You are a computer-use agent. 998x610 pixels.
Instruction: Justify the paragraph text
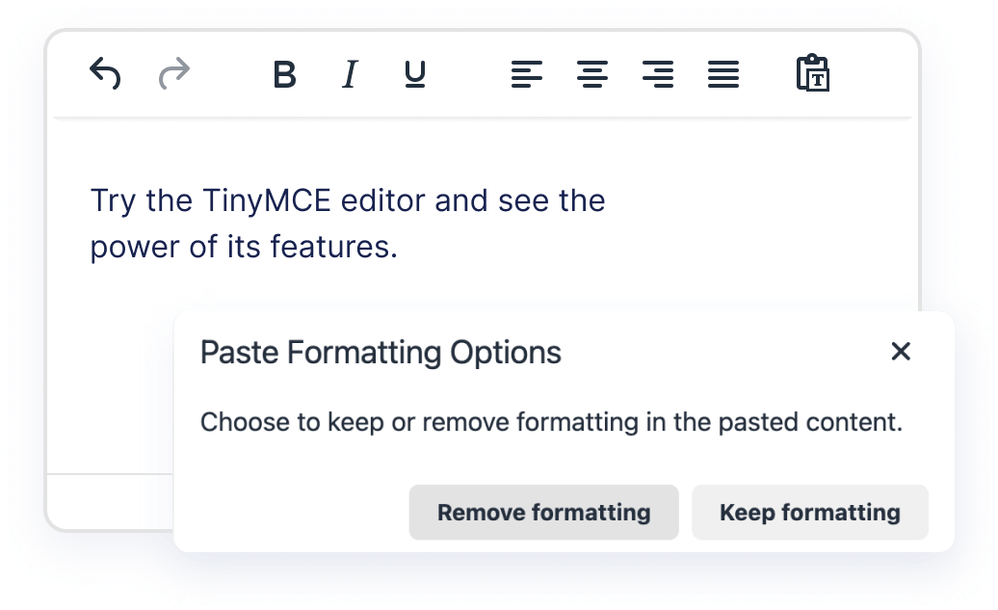pos(723,75)
